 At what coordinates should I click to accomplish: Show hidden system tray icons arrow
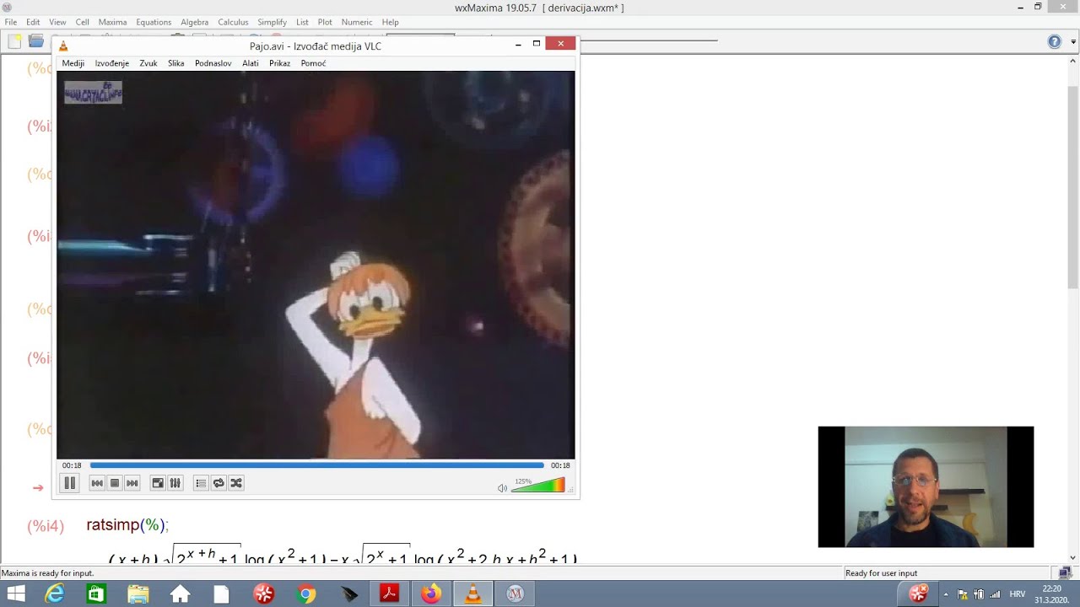pos(946,594)
